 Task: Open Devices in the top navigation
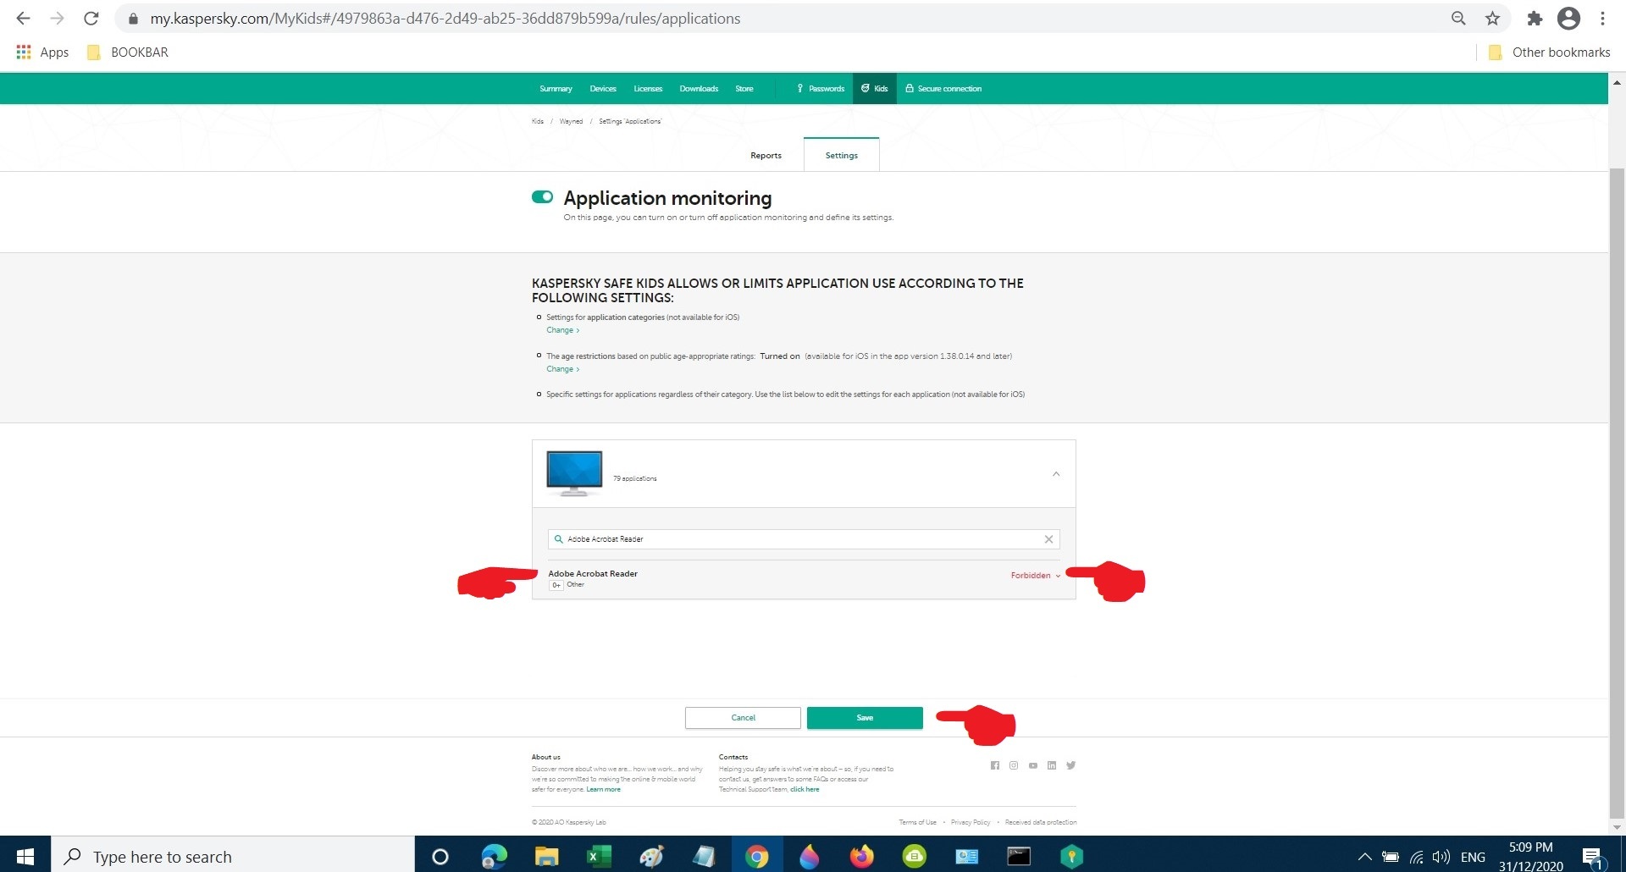pyautogui.click(x=603, y=89)
